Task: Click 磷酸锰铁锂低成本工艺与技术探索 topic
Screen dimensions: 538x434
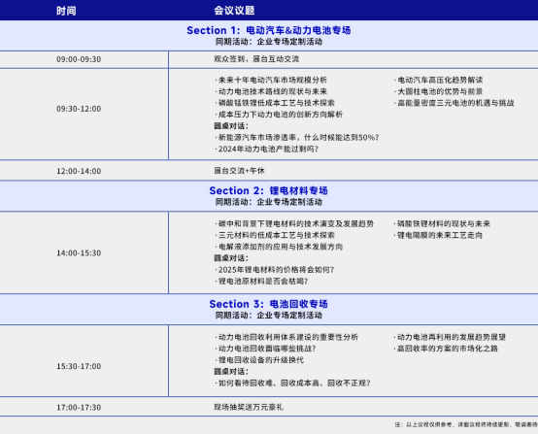Action: pos(275,103)
